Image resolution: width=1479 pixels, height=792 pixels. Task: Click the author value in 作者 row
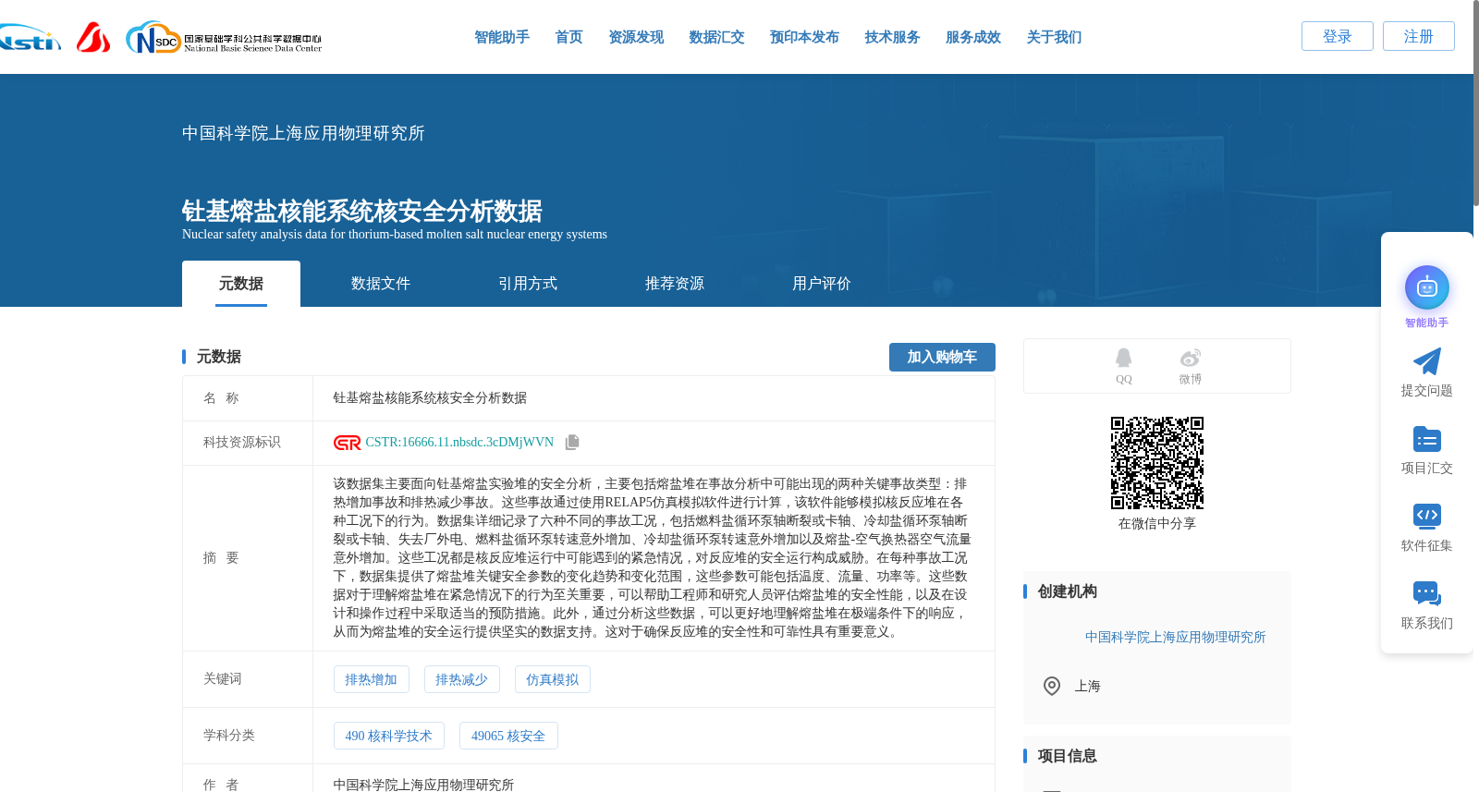(423, 784)
